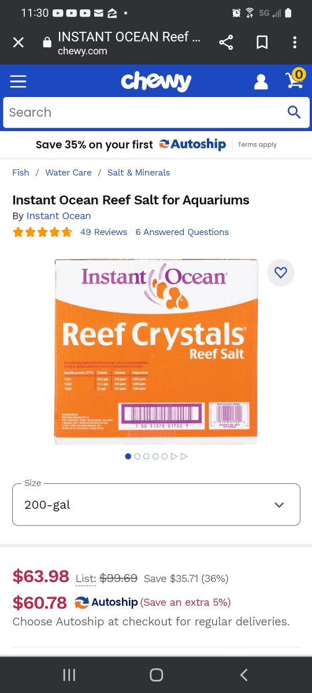This screenshot has width=312, height=693.
Task: Select the second image carousel dot
Action: [x=138, y=456]
